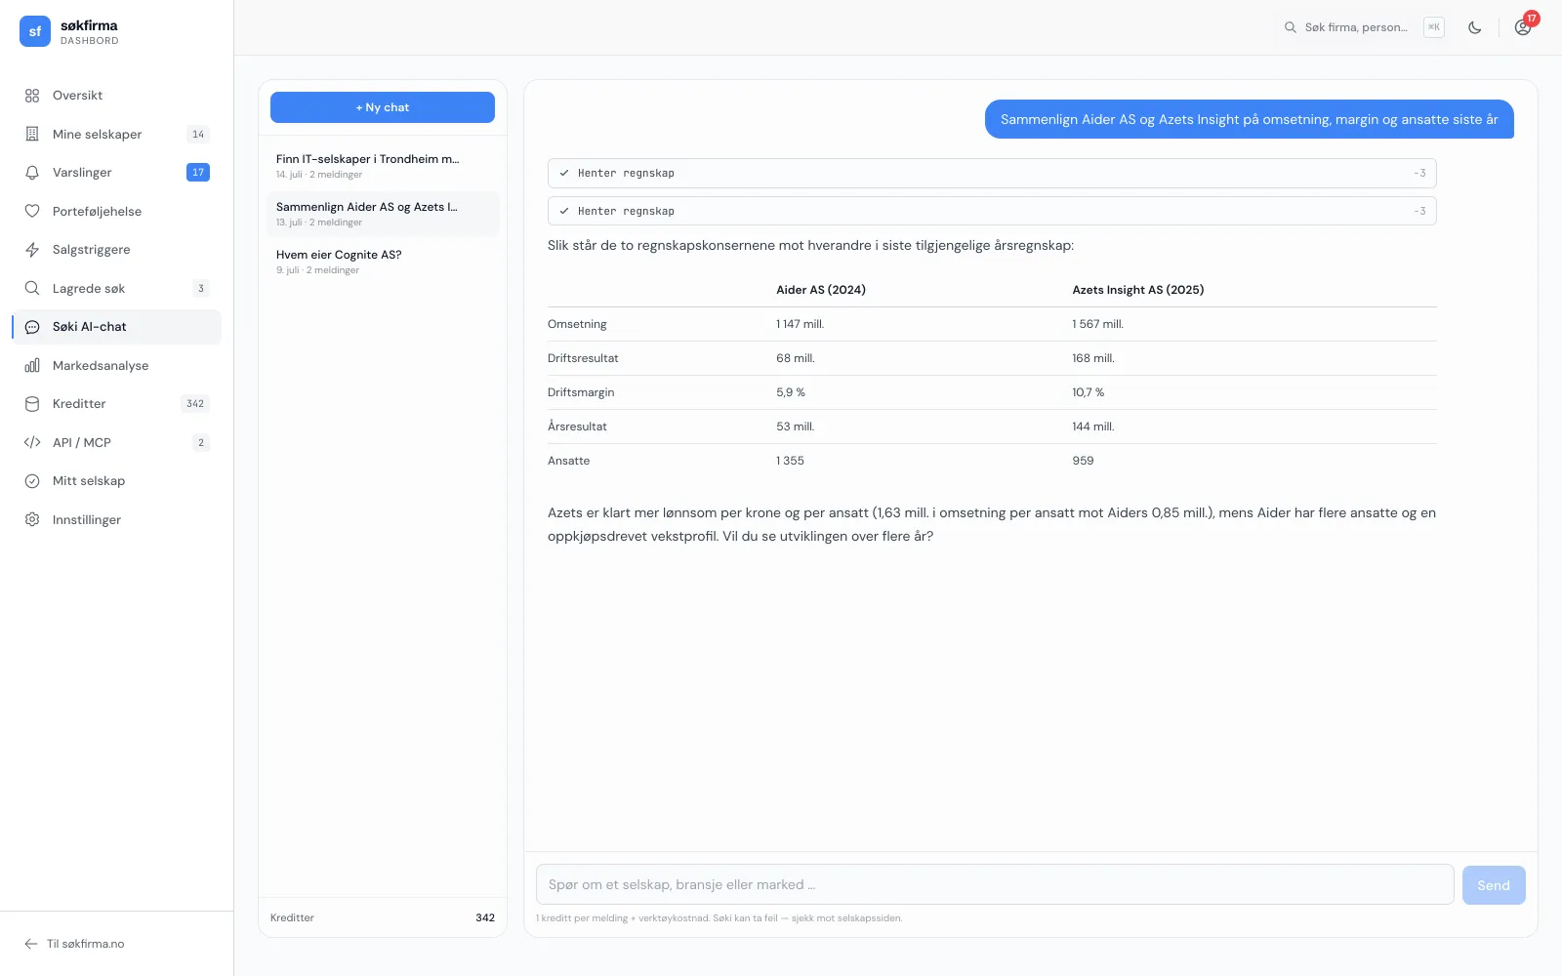The image size is (1562, 976).
Task: Expand the second Henter regnskap tool step
Action: 992,211
